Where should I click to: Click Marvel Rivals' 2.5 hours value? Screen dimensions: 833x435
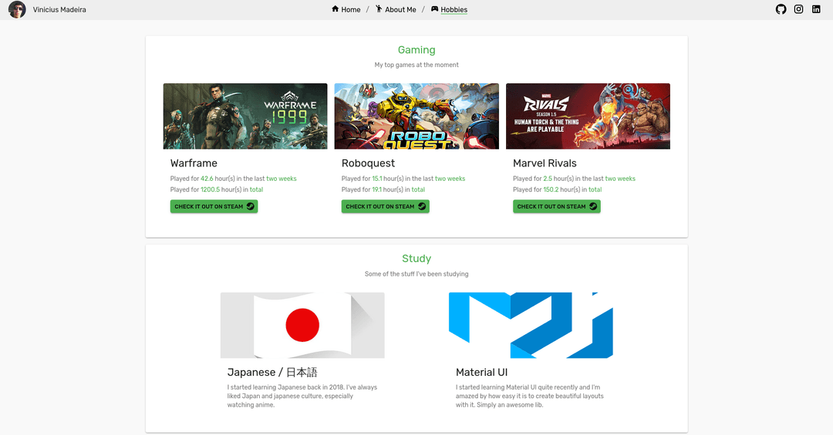(x=548, y=179)
